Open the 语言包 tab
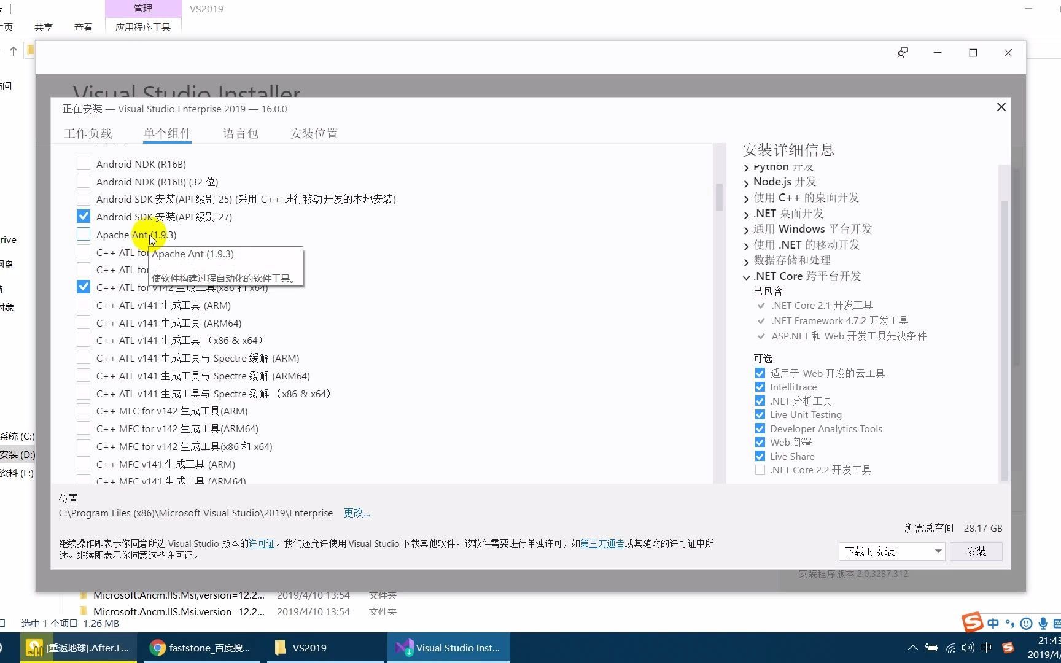 241,133
